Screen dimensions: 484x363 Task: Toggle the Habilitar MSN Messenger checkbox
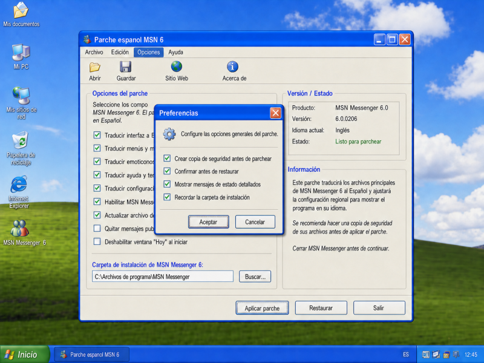[97, 201]
